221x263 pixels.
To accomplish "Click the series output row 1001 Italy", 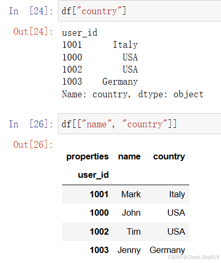I will point(100,45).
